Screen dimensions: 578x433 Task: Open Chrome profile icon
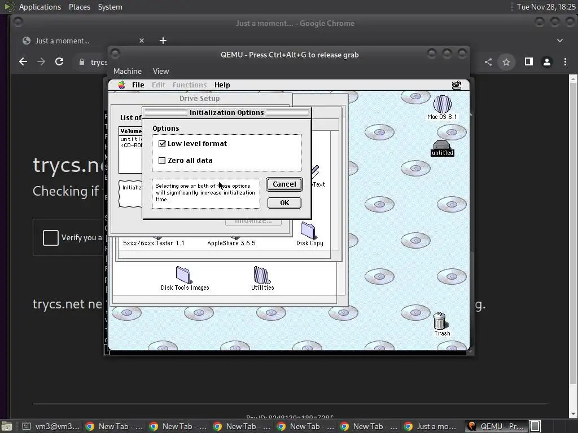pyautogui.click(x=547, y=62)
